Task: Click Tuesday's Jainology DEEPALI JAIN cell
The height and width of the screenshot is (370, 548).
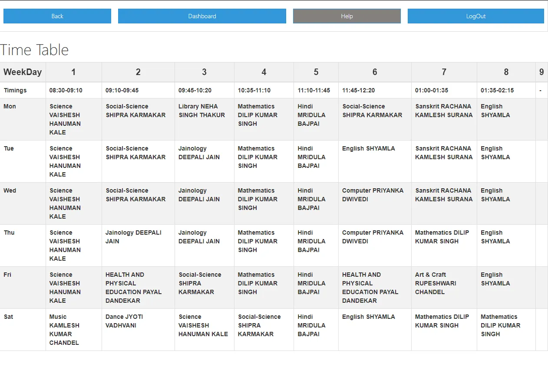Action: coord(205,161)
